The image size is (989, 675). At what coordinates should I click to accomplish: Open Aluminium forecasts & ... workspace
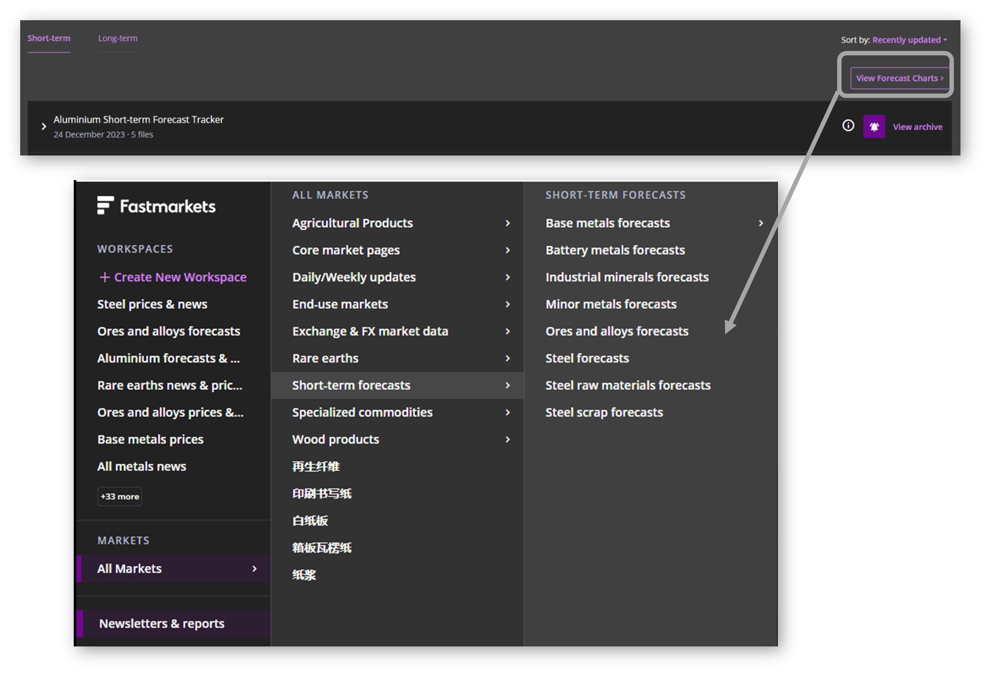click(x=169, y=358)
